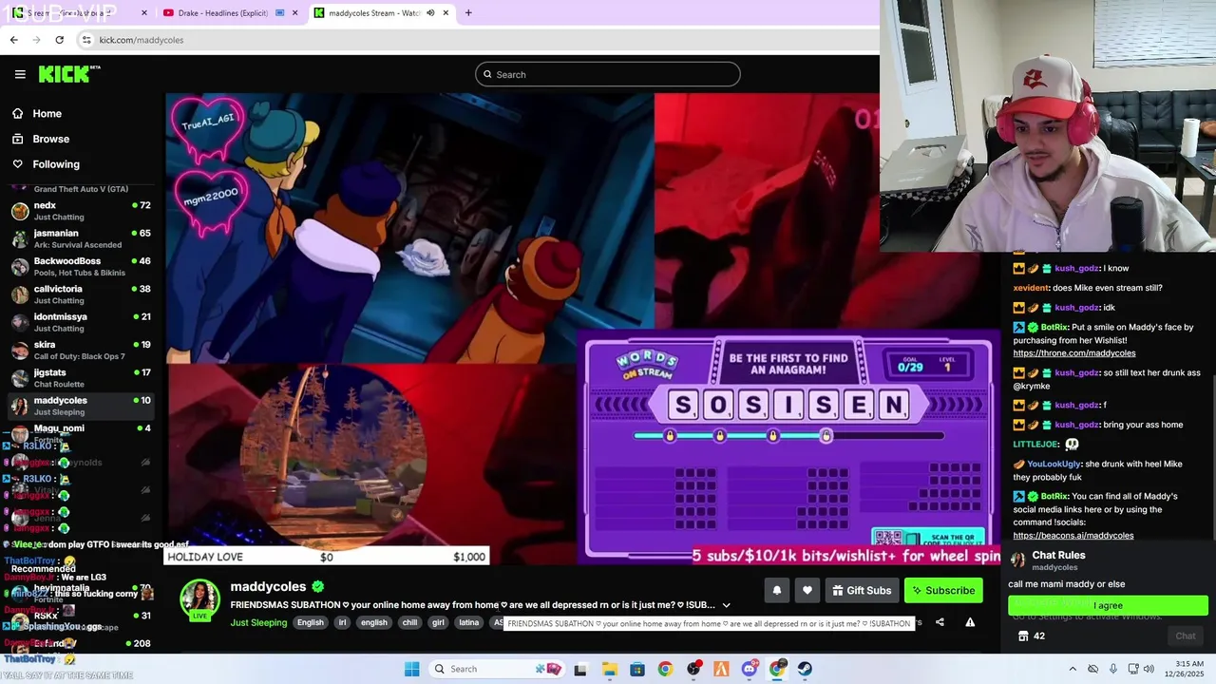Select the maddycoles Stream browser tab
This screenshot has width=1216, height=684.
[x=381, y=13]
